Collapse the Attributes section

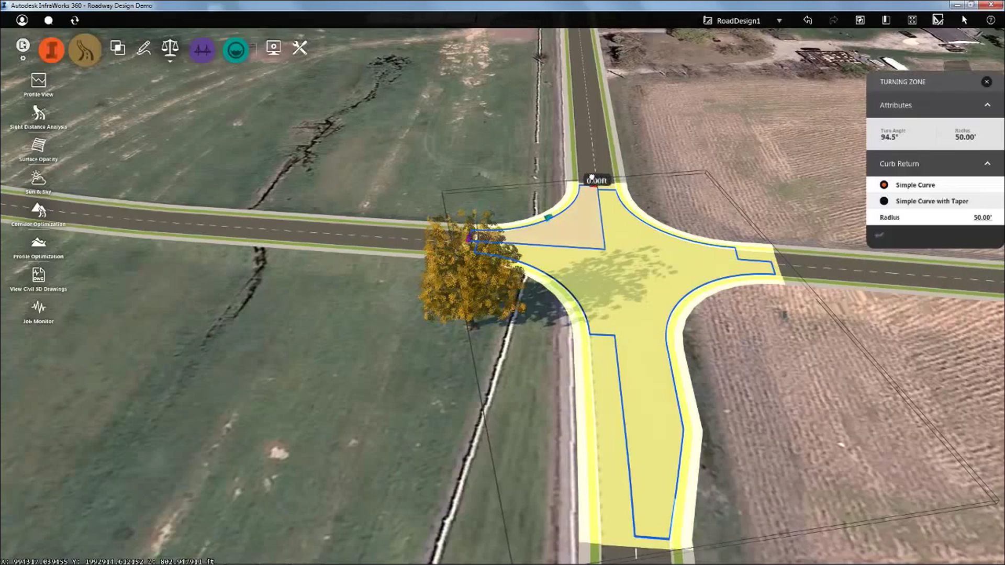(x=987, y=105)
